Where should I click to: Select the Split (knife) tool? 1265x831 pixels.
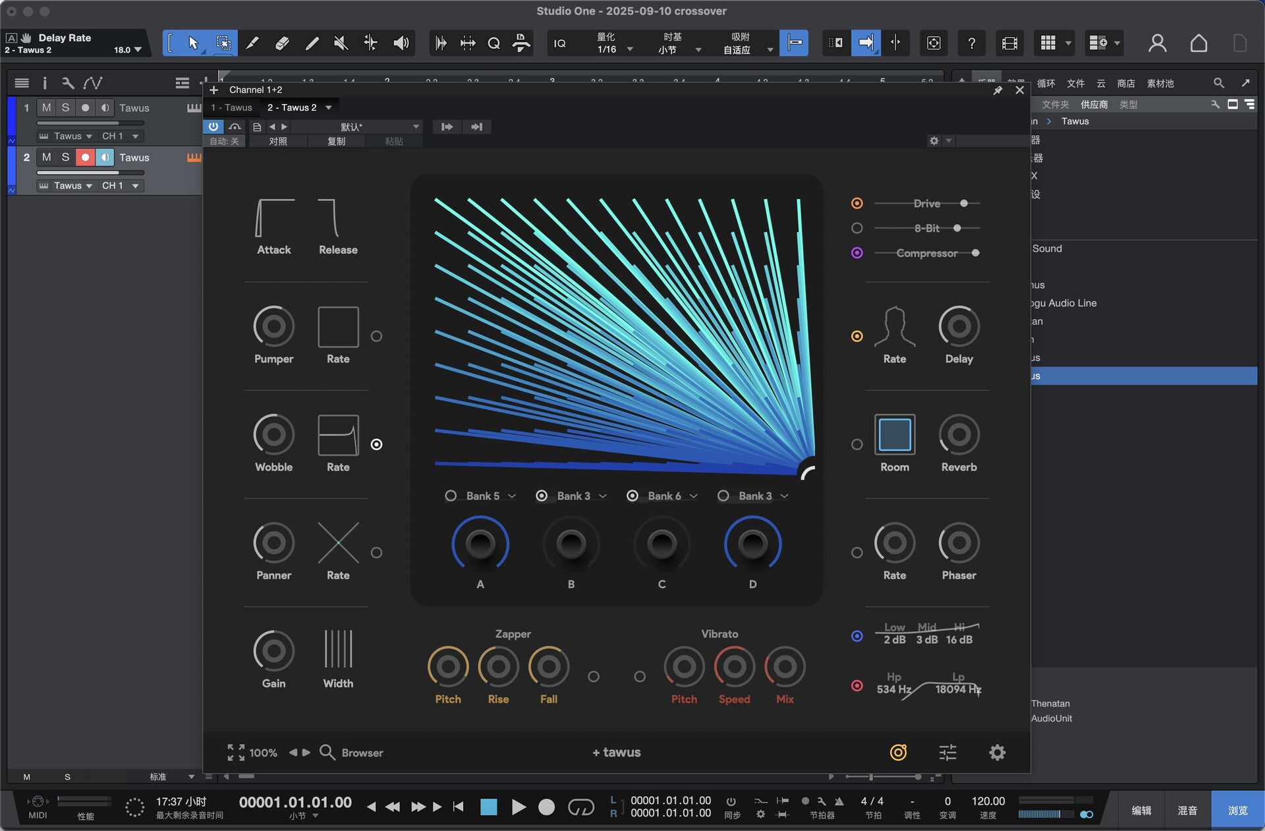pos(252,43)
